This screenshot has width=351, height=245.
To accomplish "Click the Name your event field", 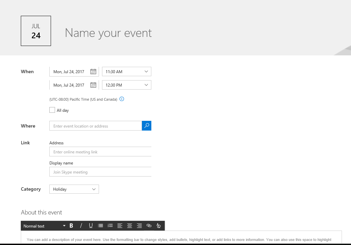I will point(108,33).
